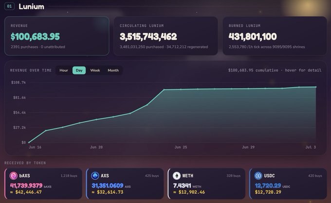Click the $27.2k axis label
331x203 pixels.
click(x=19, y=127)
